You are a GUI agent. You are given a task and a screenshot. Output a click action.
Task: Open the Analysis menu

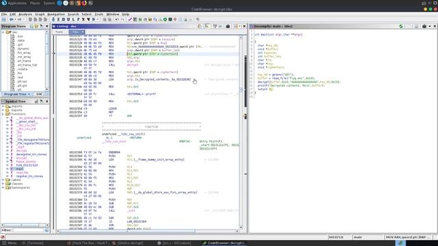25,14
